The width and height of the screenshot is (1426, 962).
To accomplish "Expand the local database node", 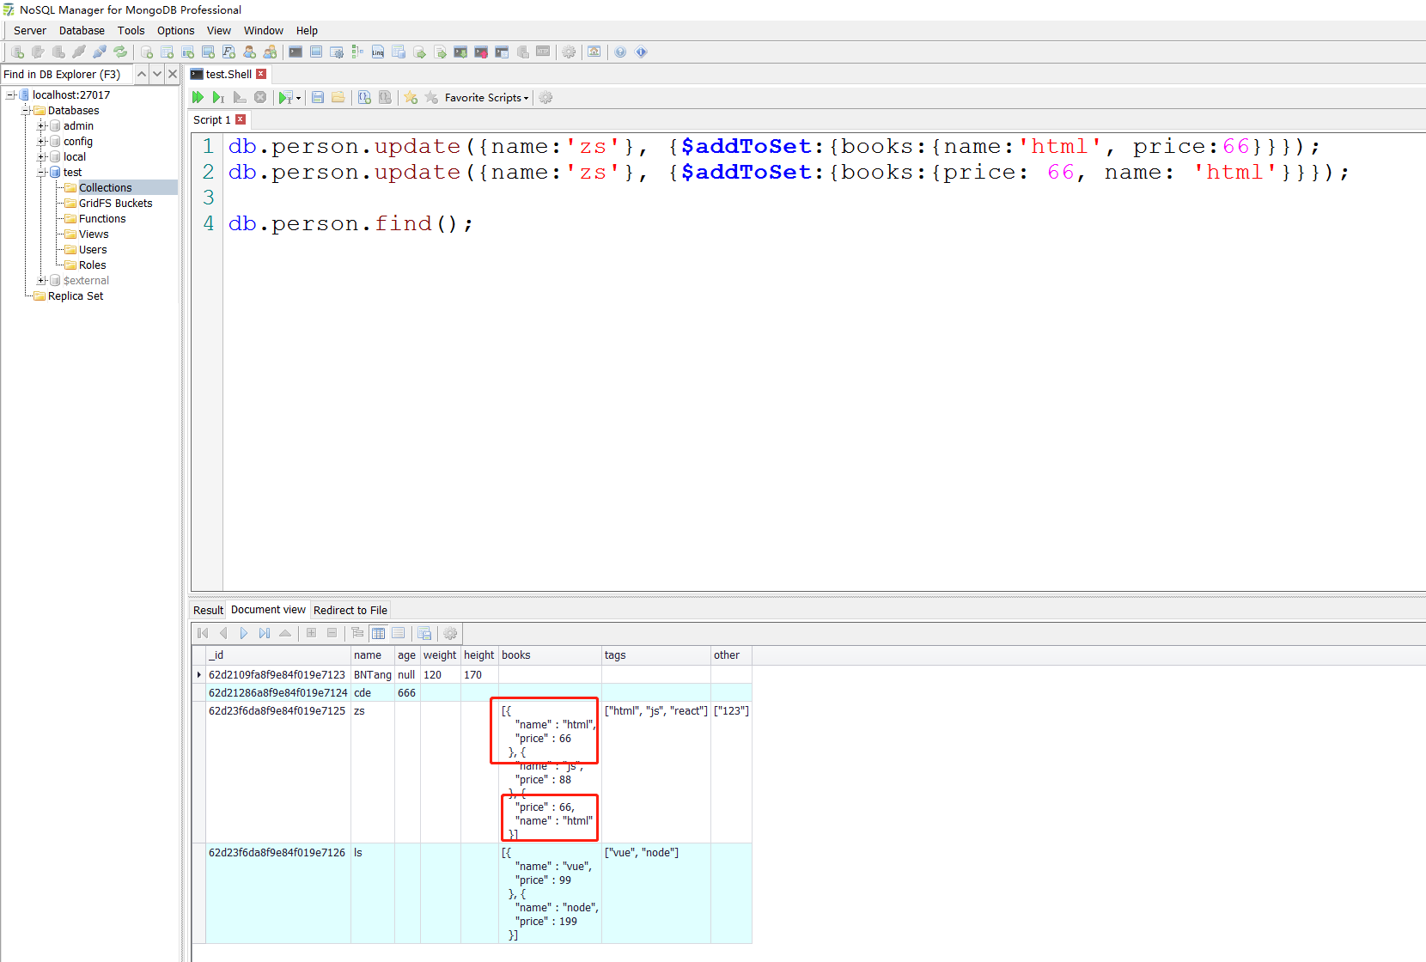I will 41,157.
